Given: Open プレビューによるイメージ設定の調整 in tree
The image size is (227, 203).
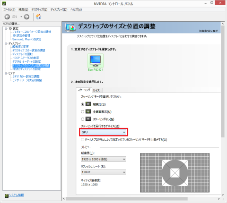Looking at the screenshot, I should point(32,32).
